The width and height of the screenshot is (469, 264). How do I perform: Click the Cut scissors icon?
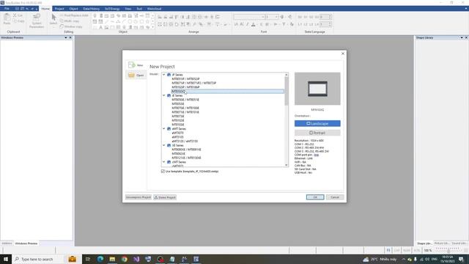(15, 15)
